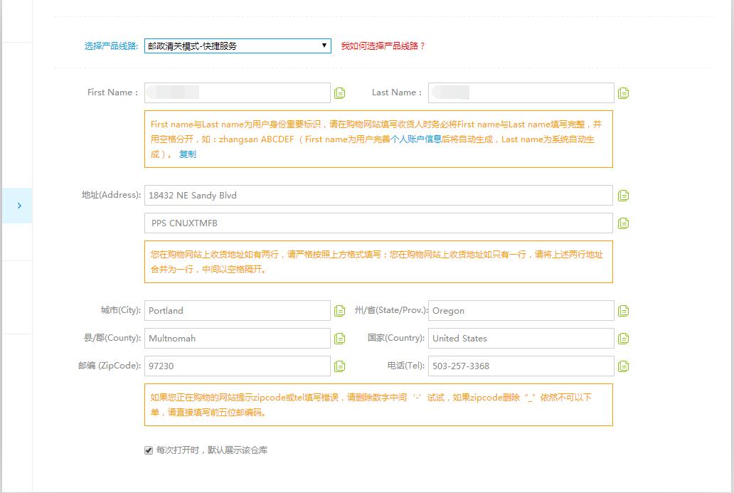Copy the Last Name field value
734x493 pixels.
[624, 93]
